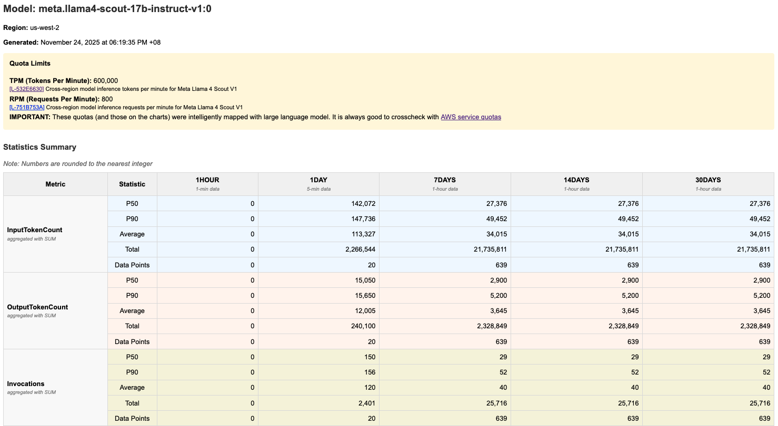Select the RPM value 800
Viewport: 778px width, 426px height.
(107, 99)
